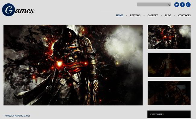Screen dimensions: 196x119
Task: Select the second dark thumbnail showing a bare-chested warrior
Action: click(169, 65)
